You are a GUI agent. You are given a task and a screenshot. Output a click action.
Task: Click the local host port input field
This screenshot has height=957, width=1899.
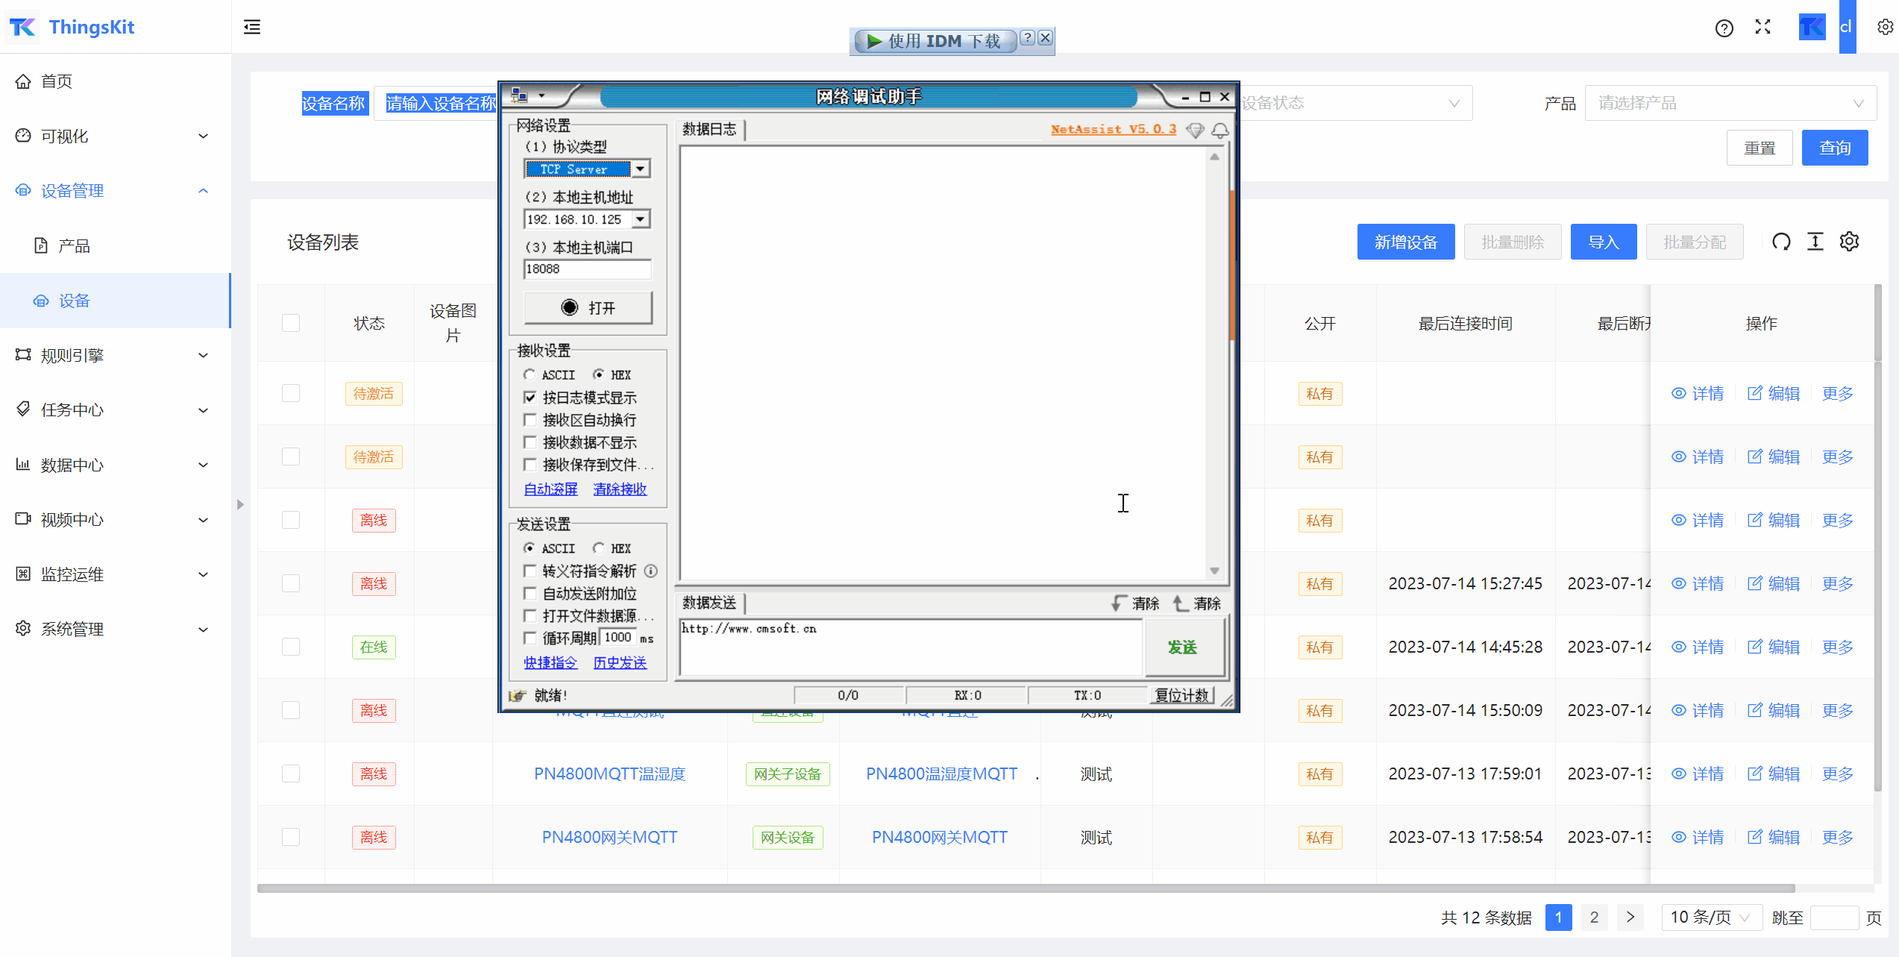(x=588, y=269)
